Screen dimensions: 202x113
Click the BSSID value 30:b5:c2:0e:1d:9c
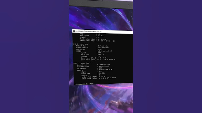[106, 70]
